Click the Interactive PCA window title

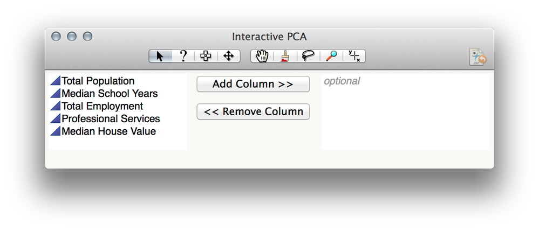269,37
